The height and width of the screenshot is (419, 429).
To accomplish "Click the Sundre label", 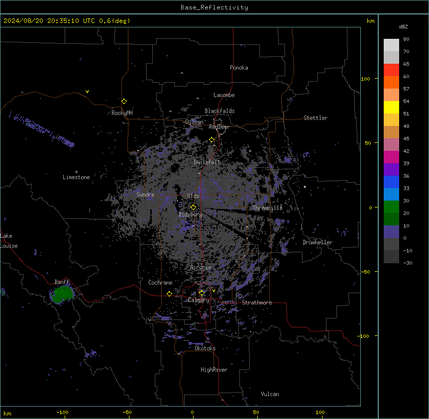I will (x=145, y=195).
